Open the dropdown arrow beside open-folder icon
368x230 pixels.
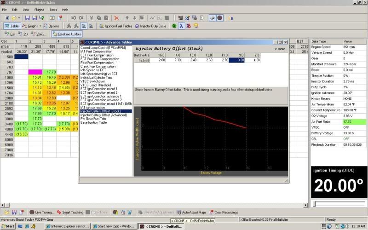coord(20,18)
